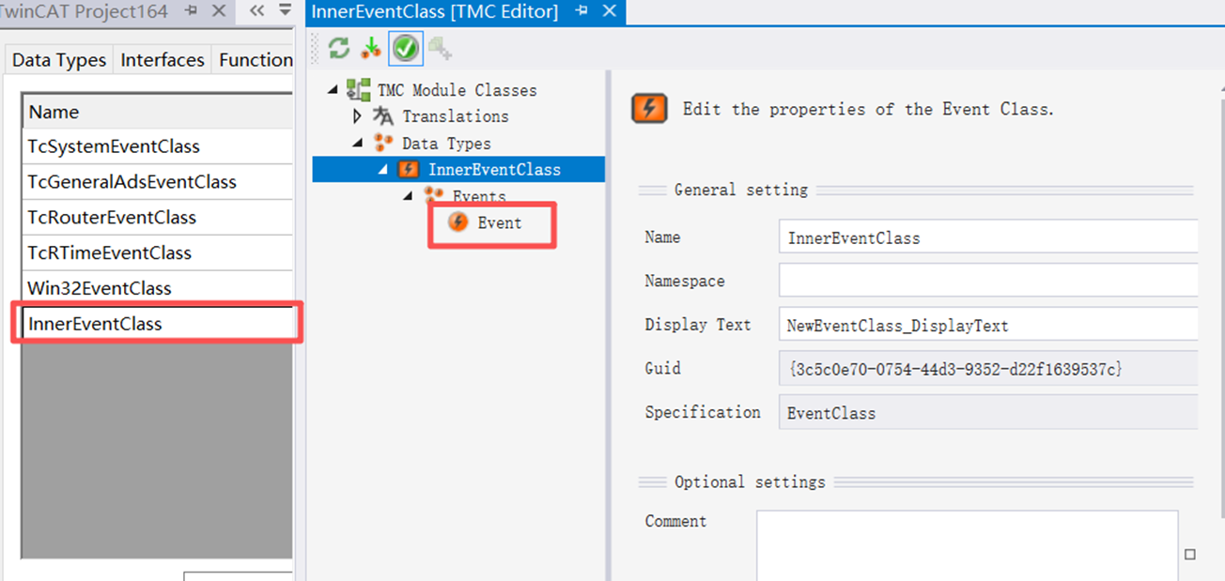Select the Data Types tree label
The width and height of the screenshot is (1225, 581).
point(446,144)
